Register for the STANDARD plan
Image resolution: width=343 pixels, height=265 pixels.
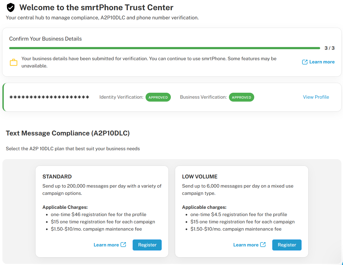(x=147, y=245)
